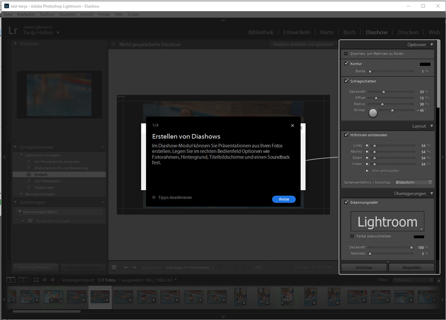Click the main window display 1 icon

pyautogui.click(x=11, y=280)
